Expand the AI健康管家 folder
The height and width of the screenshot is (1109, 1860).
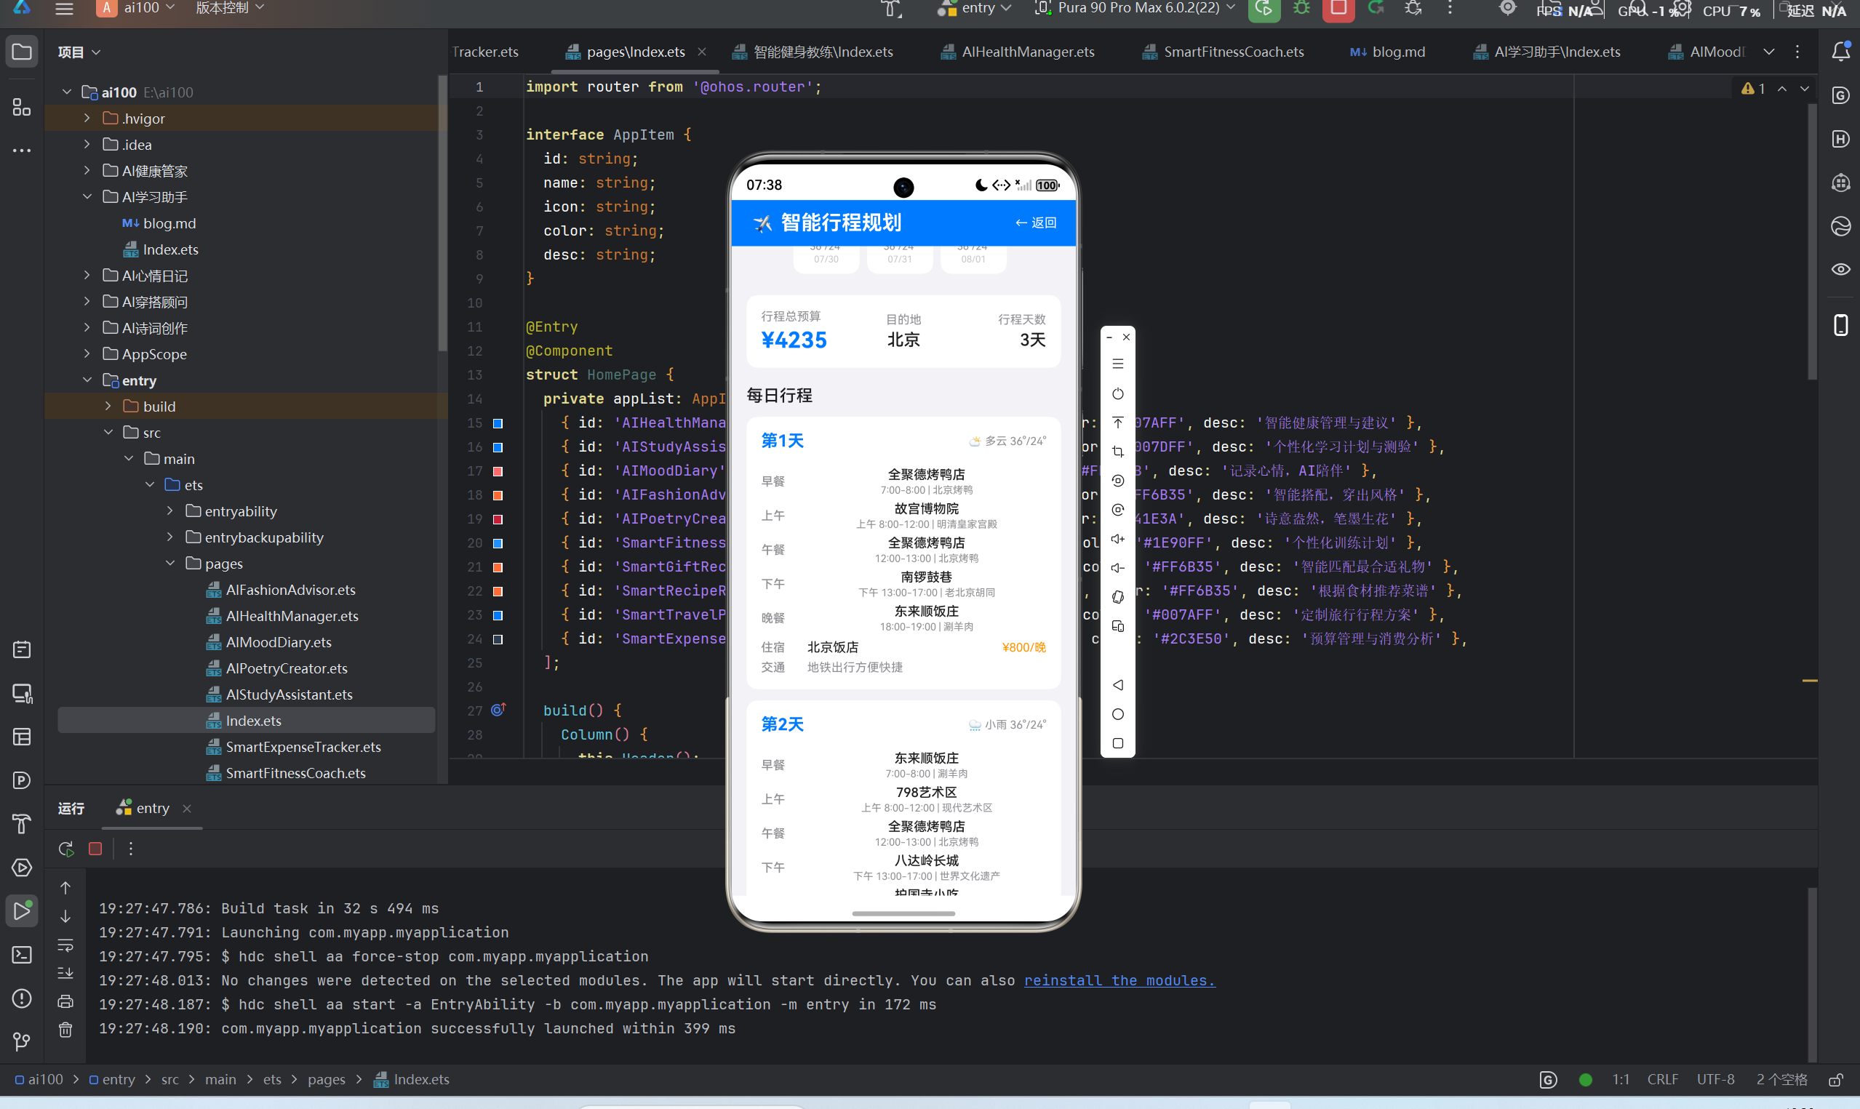click(x=87, y=170)
